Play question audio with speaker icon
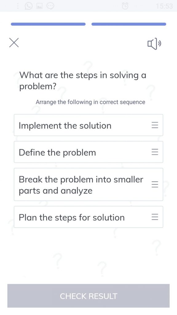Image resolution: width=177 pixels, height=315 pixels. 154,43
